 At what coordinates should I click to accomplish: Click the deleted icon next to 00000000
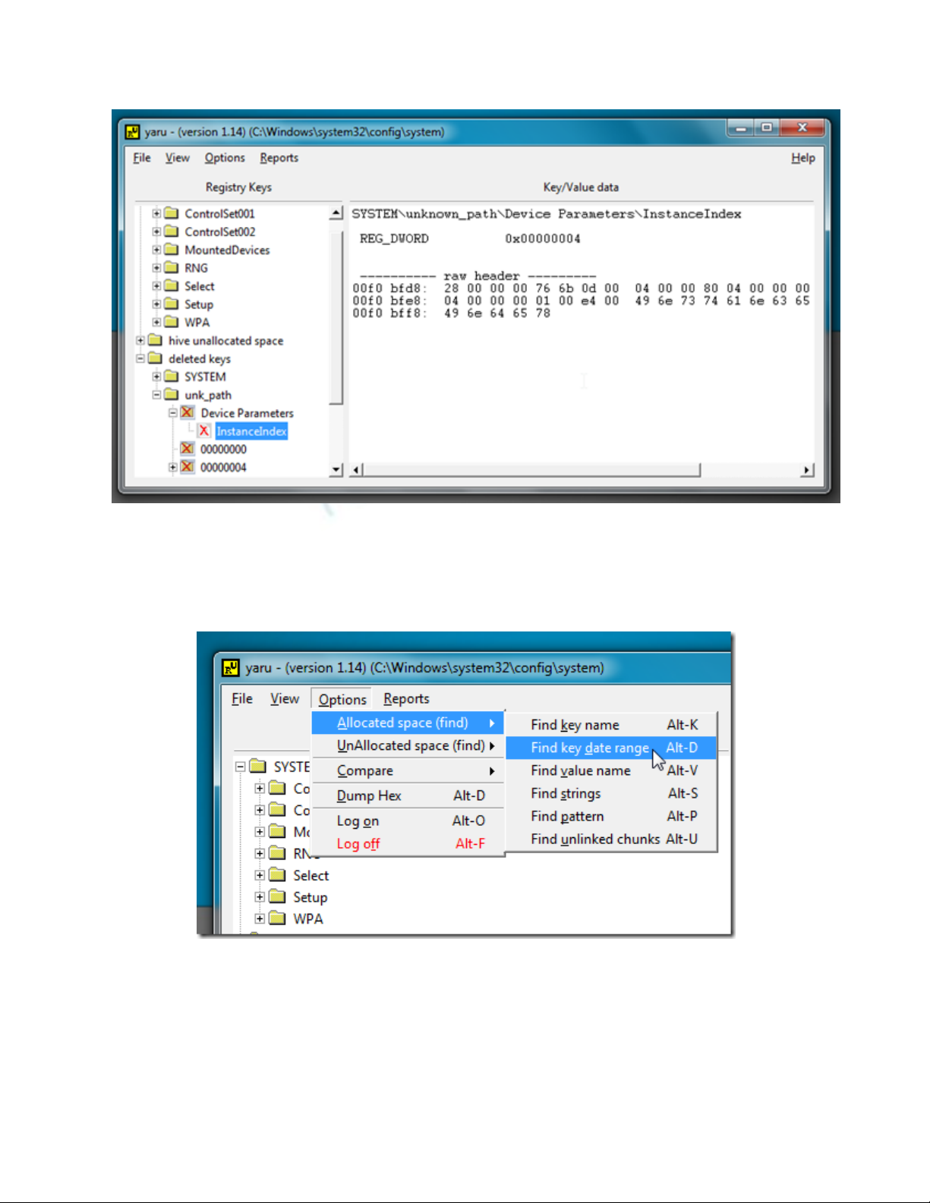(x=188, y=449)
